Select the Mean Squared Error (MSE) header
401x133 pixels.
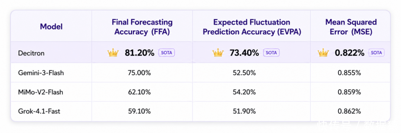[351, 27]
